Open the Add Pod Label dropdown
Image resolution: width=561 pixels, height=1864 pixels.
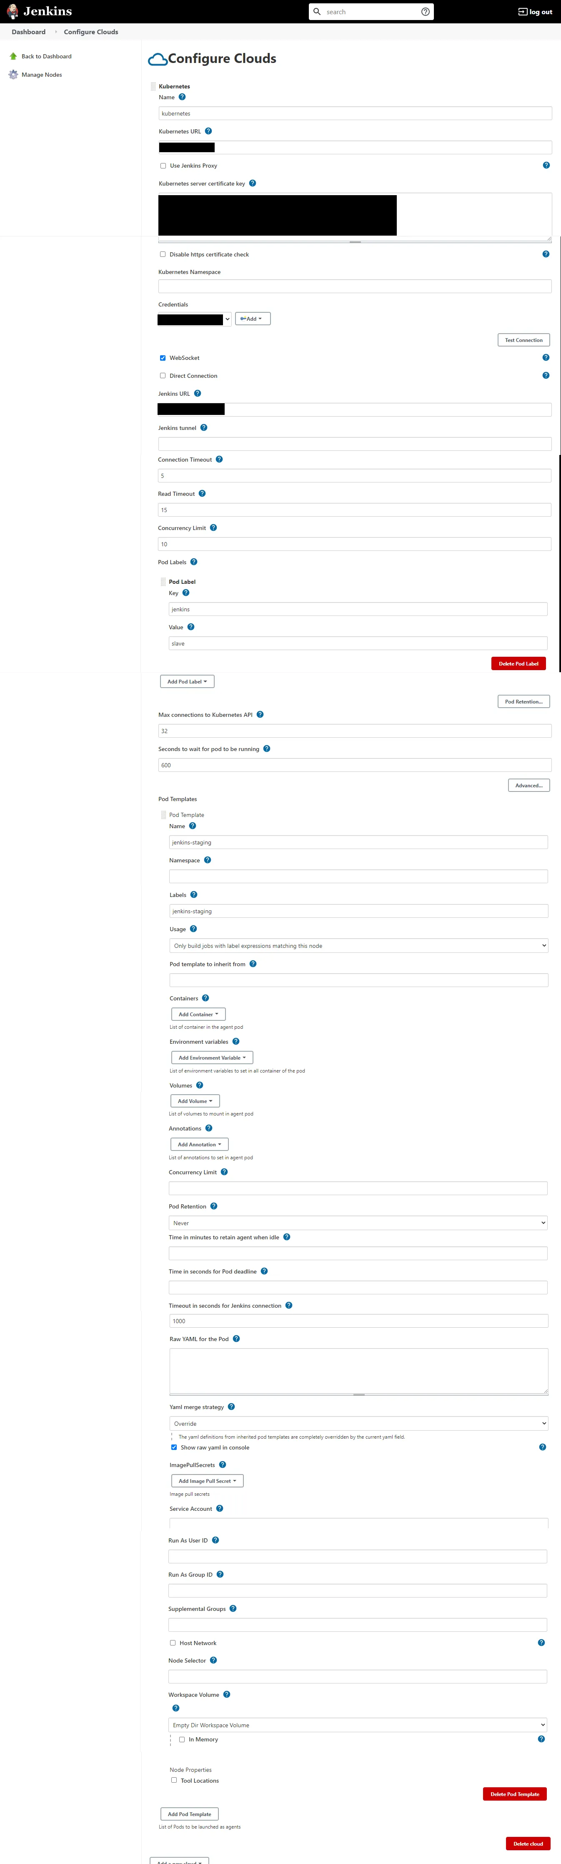pos(187,682)
